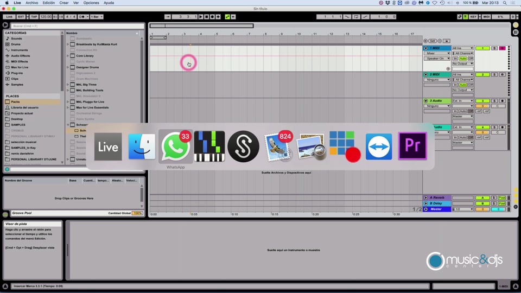Expand Max for Live Essentials pack
This screenshot has height=293, width=521.
68,107
